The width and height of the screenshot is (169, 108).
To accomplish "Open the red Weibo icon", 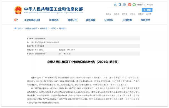I will 130,5.
